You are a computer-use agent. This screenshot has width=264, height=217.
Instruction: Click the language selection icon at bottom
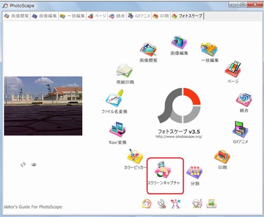(x=175, y=204)
